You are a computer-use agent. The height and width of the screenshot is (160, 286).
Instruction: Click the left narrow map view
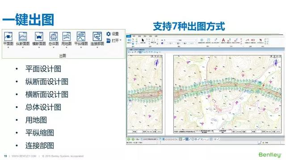click(145, 94)
